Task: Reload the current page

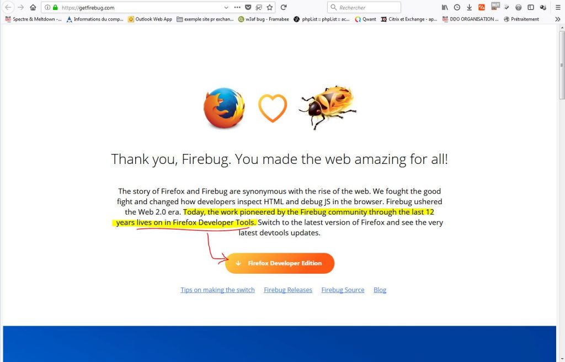Action: pyautogui.click(x=284, y=7)
